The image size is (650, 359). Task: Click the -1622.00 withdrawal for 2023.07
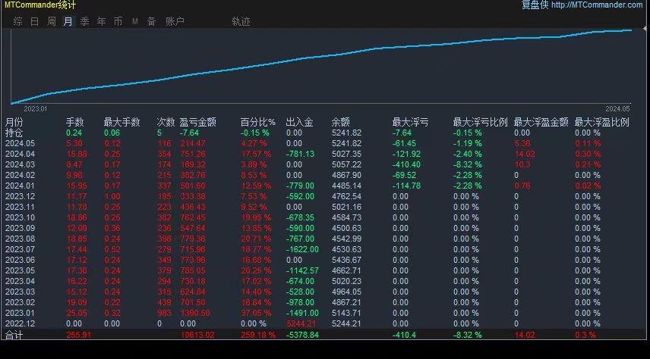point(302,249)
